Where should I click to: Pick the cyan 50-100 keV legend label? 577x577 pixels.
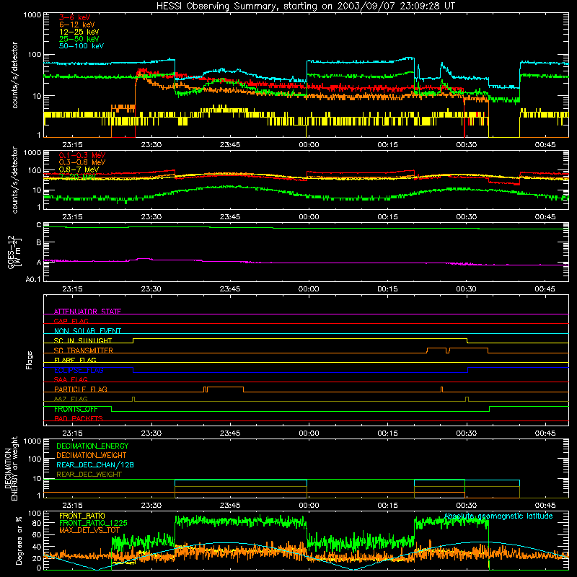click(x=82, y=46)
